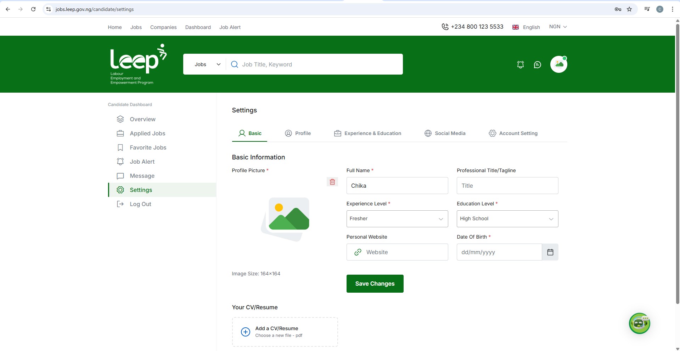
Task: Go to Favorite Jobs in sidebar
Action: click(x=148, y=147)
